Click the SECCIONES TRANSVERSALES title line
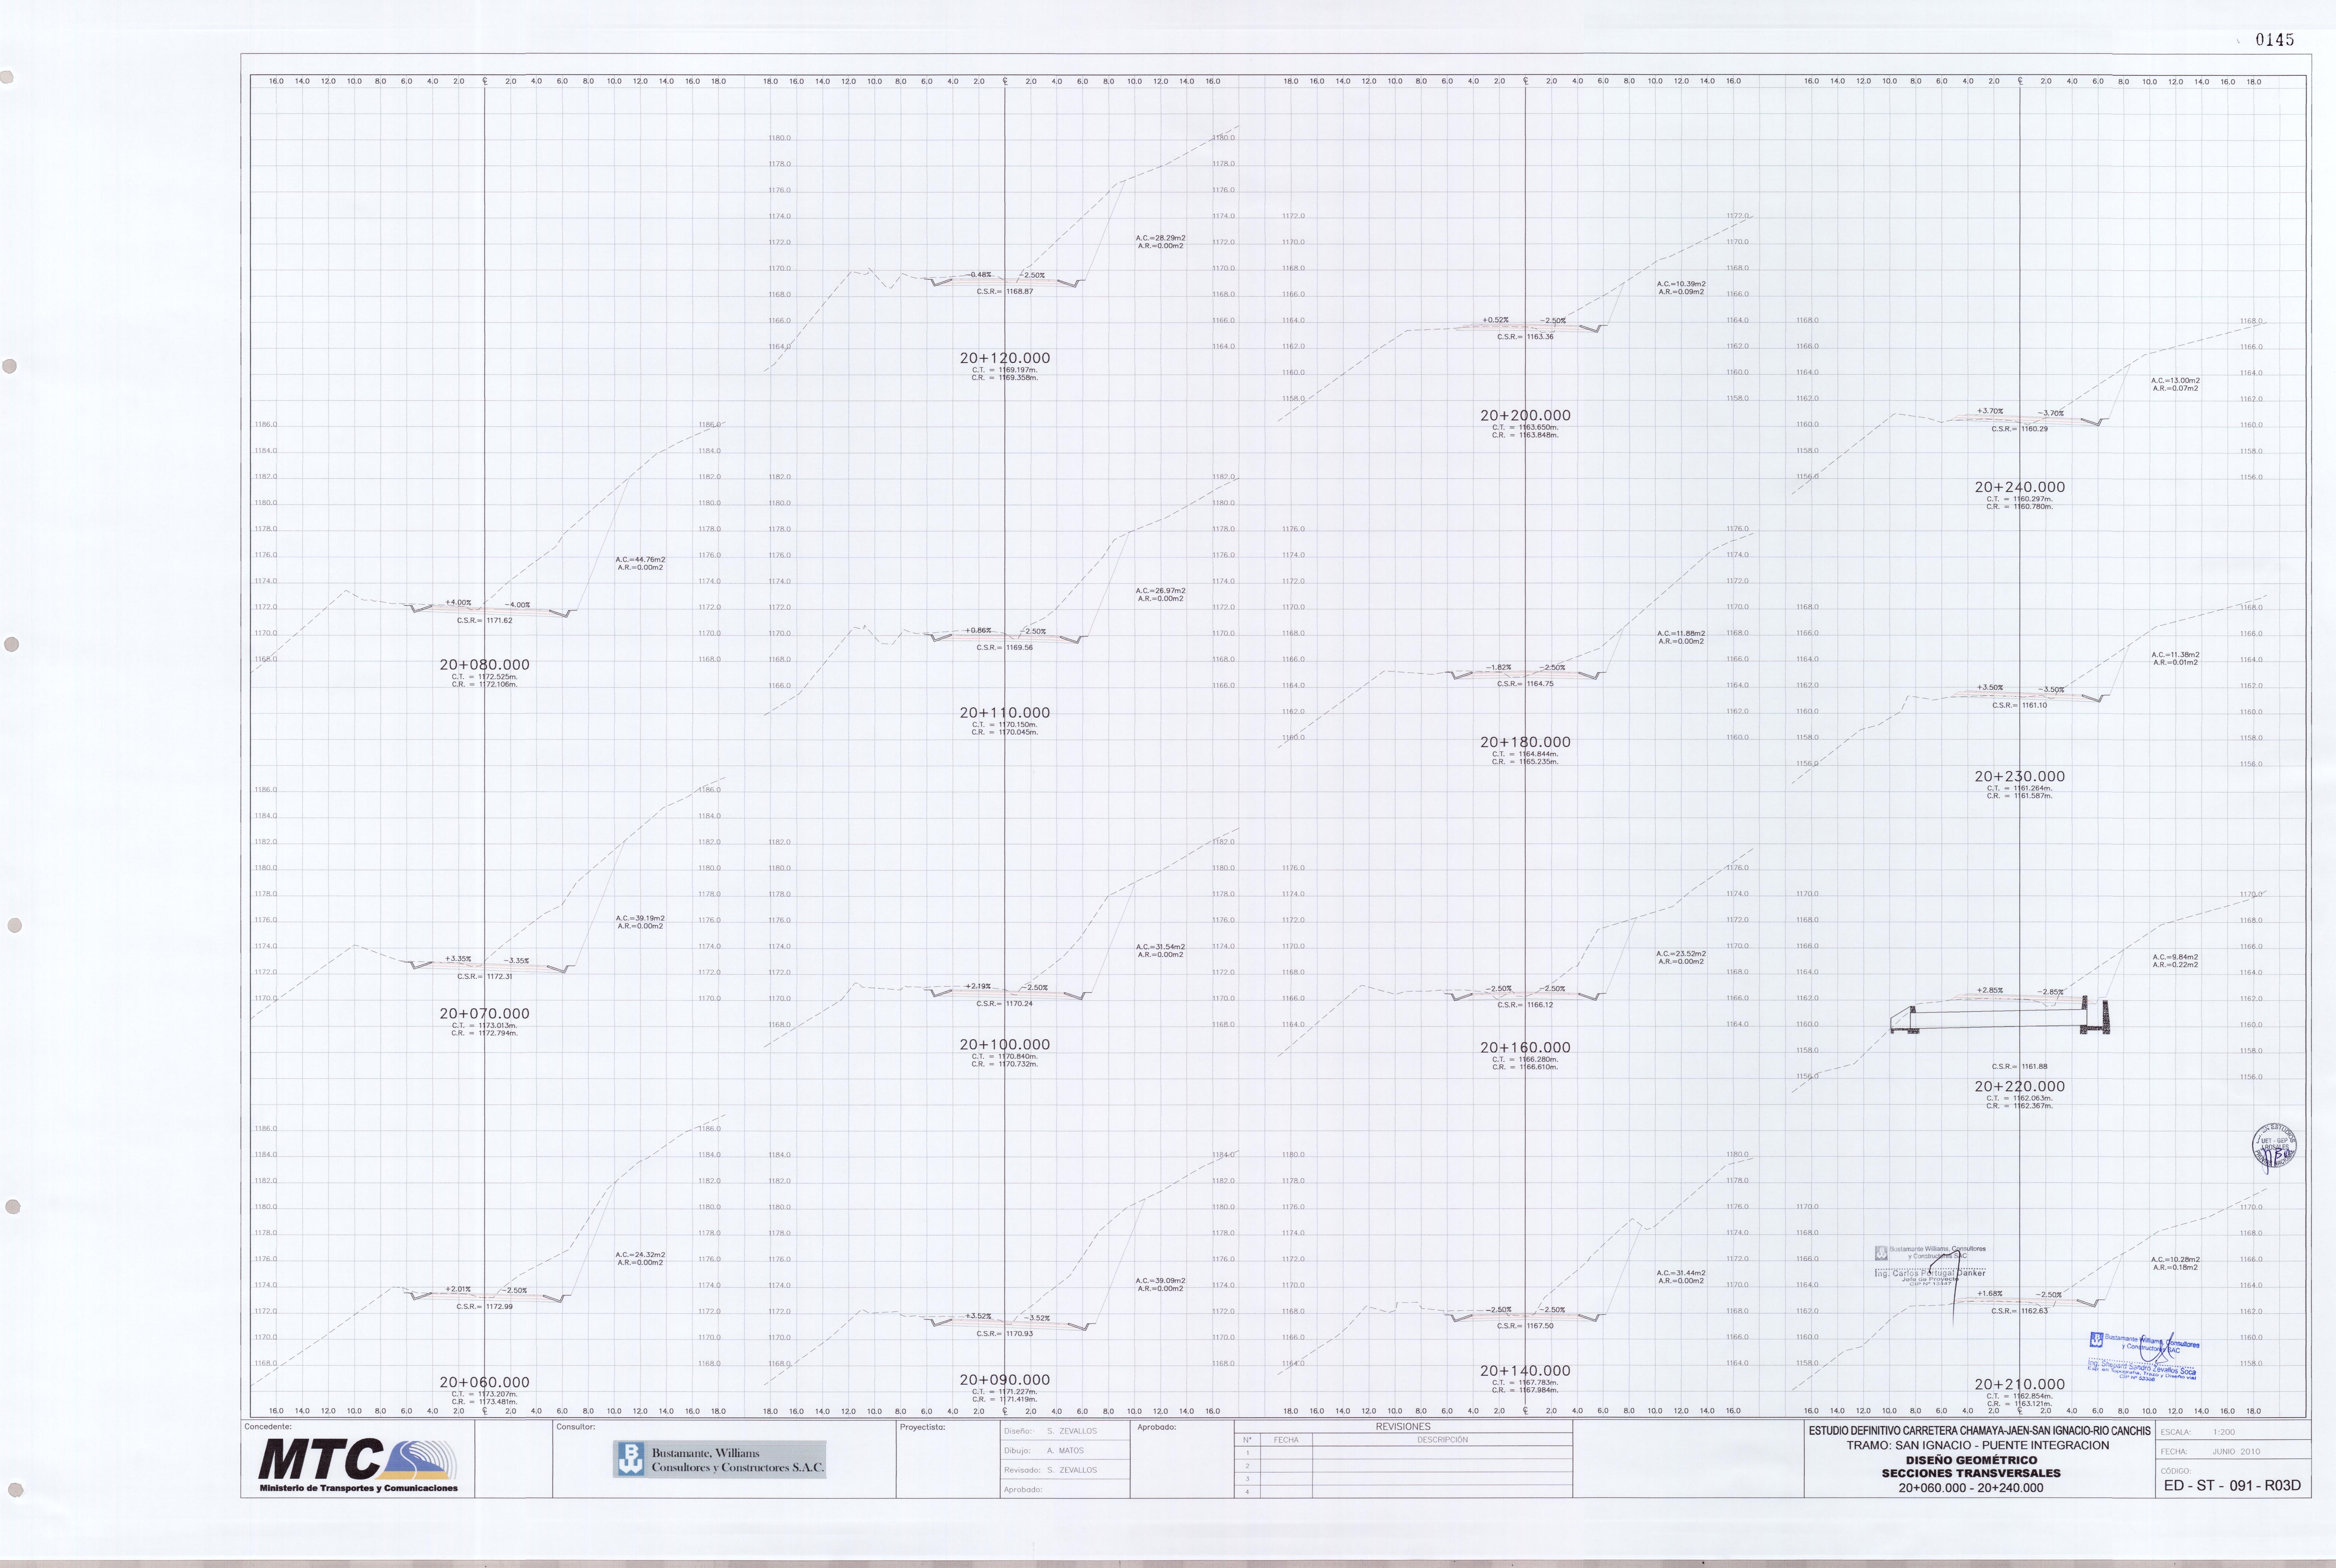 (x=1971, y=1473)
